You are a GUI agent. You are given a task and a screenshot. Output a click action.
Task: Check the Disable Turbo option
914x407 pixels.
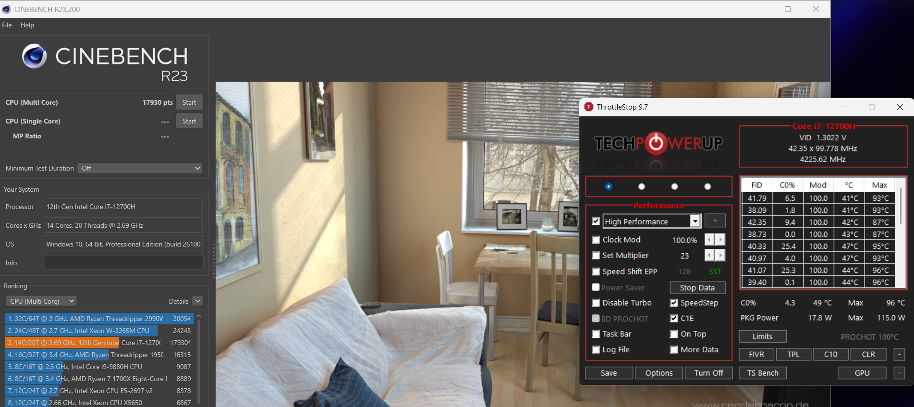[596, 303]
